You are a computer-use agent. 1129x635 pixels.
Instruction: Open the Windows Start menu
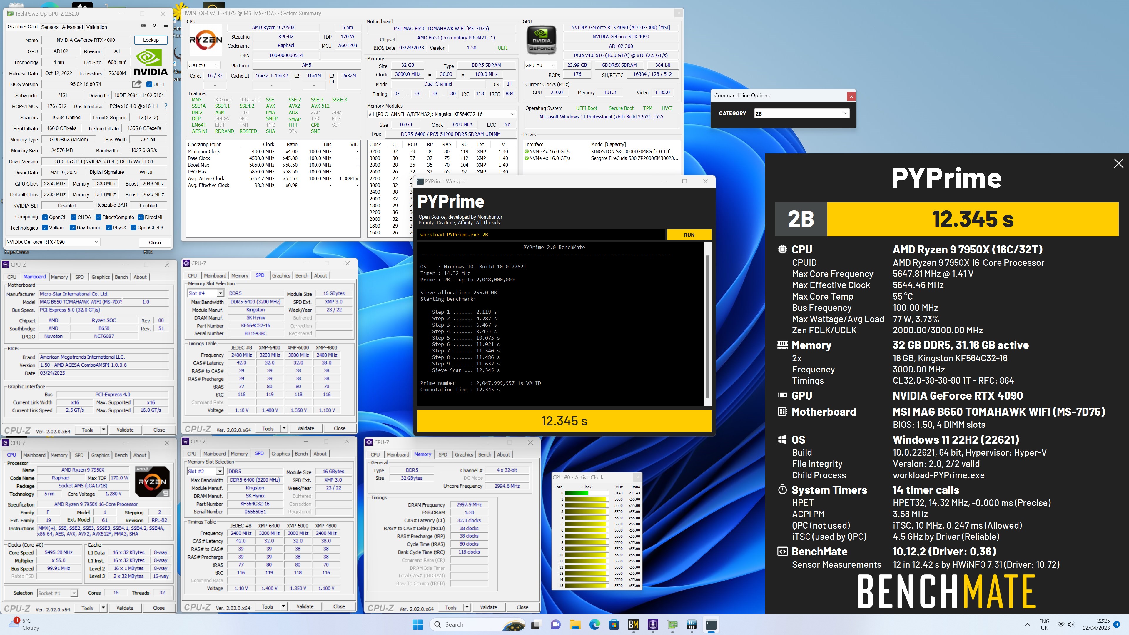coord(418,624)
